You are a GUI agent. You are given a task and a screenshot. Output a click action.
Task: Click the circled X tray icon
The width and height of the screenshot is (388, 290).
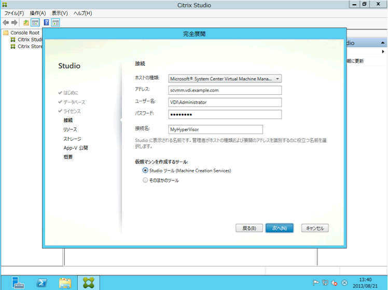(x=344, y=283)
